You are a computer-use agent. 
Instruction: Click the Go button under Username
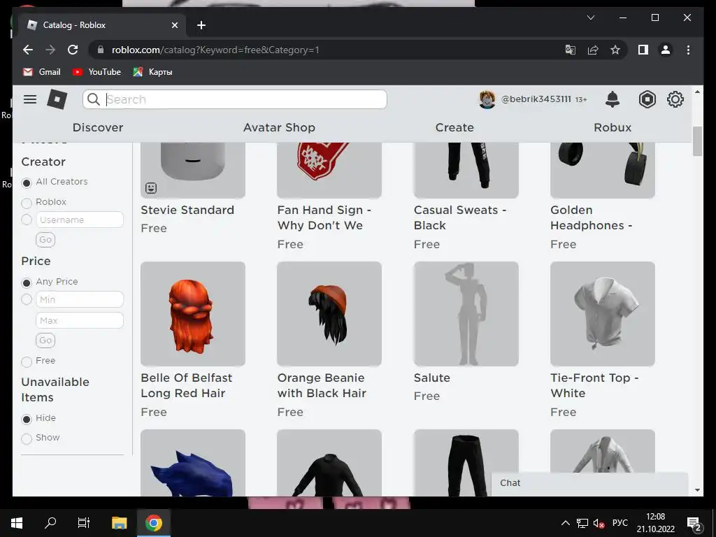pos(45,240)
